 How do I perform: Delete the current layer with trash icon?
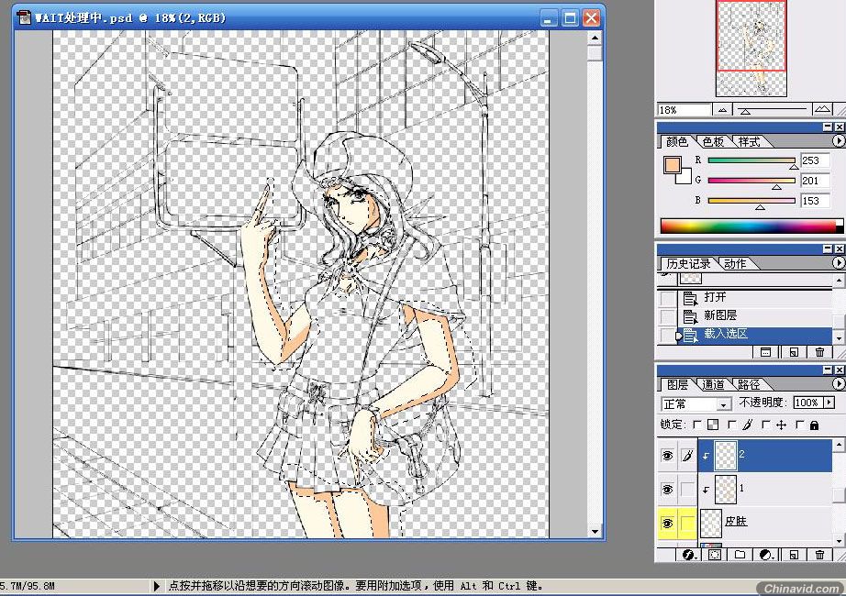click(819, 555)
